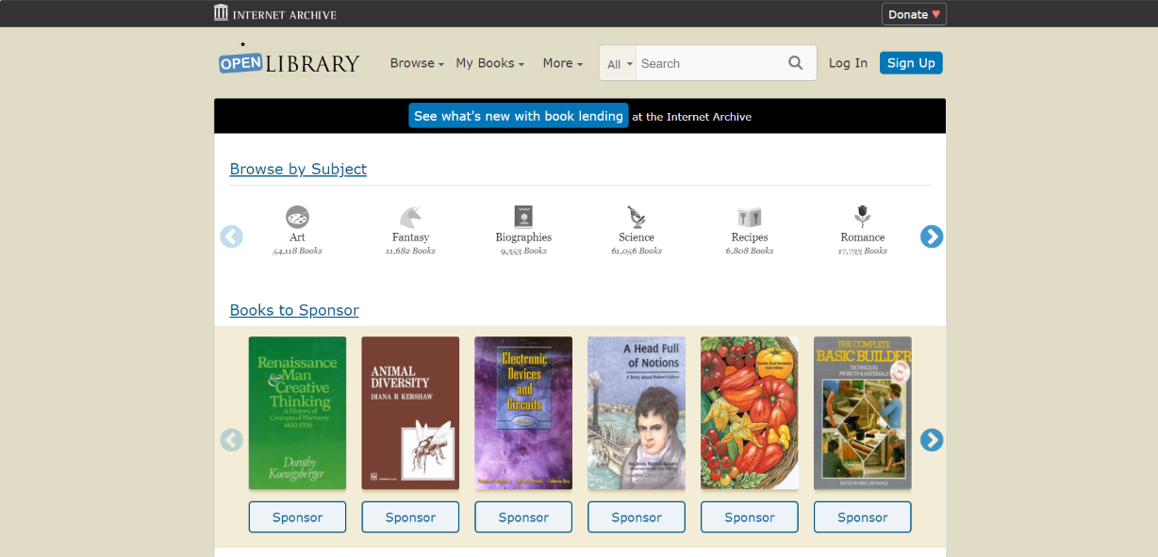This screenshot has height=557, width=1158.
Task: Expand the Browse dropdown menu
Action: (x=417, y=63)
